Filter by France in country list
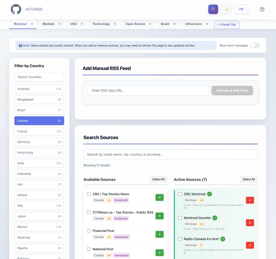The image size is (276, 259). click(x=39, y=131)
